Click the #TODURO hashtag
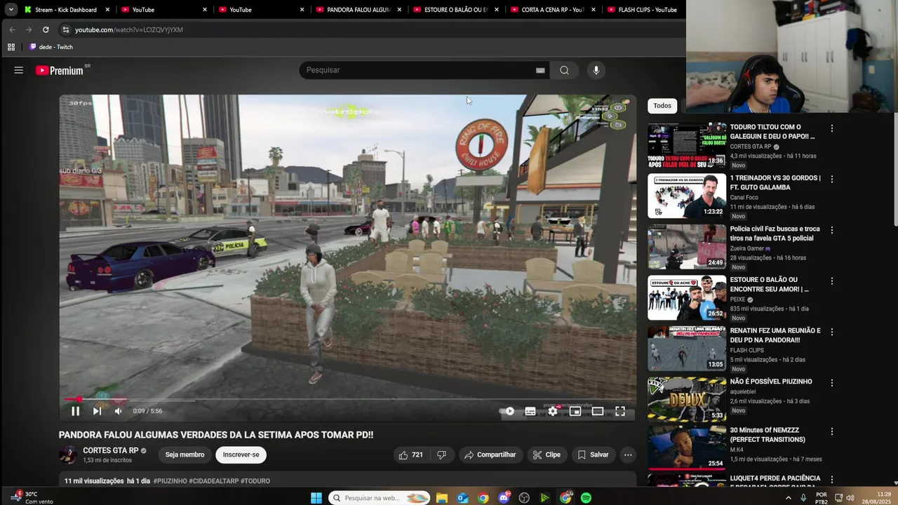The image size is (898, 505). [x=255, y=481]
